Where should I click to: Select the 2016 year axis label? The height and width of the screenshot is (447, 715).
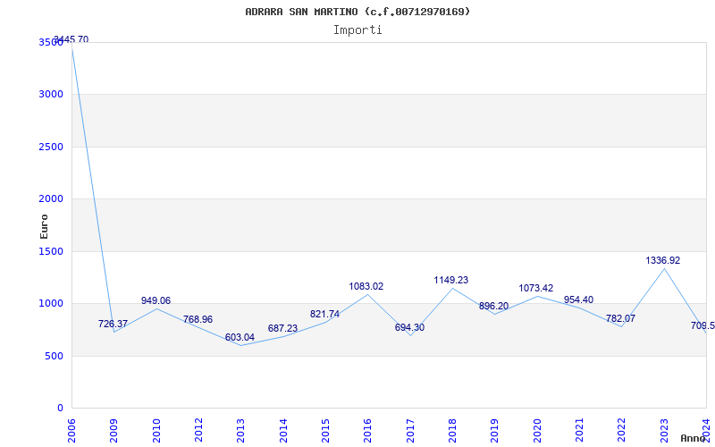368,430
